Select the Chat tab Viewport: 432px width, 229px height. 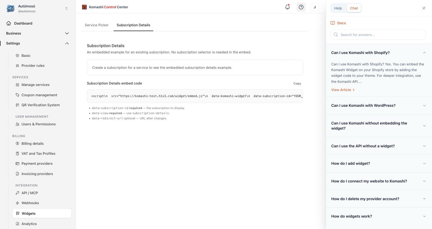click(x=354, y=8)
